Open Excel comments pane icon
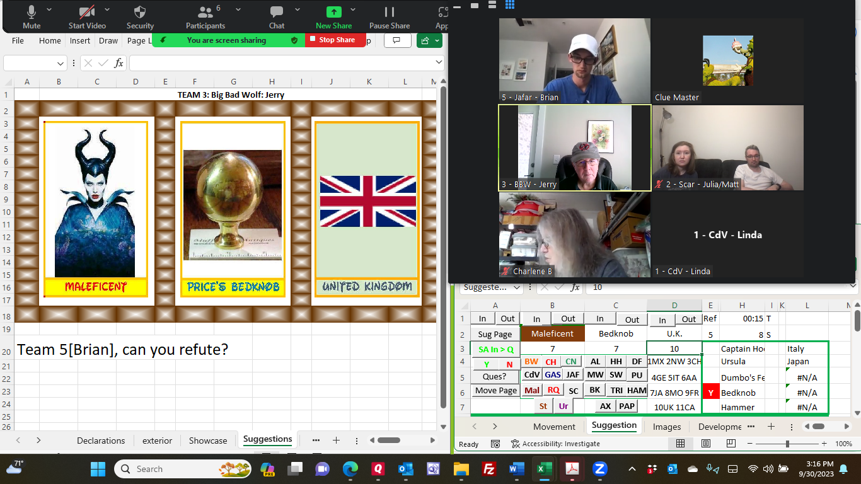 pos(397,40)
